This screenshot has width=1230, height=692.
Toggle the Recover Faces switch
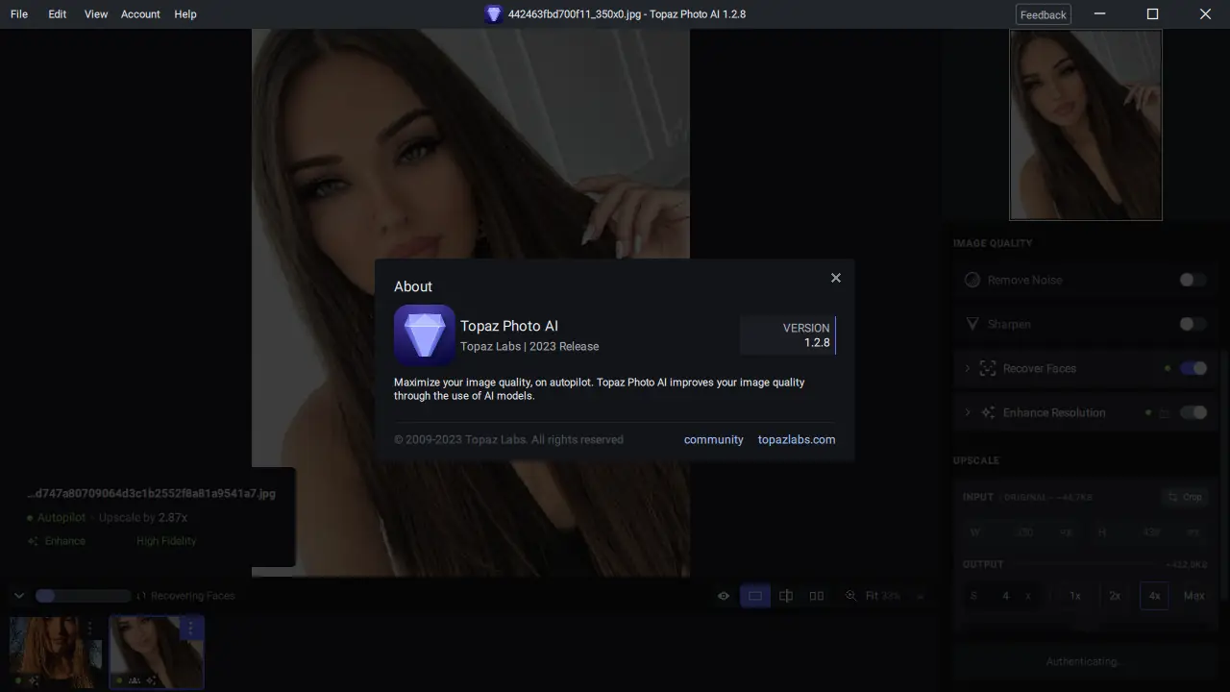click(1193, 368)
